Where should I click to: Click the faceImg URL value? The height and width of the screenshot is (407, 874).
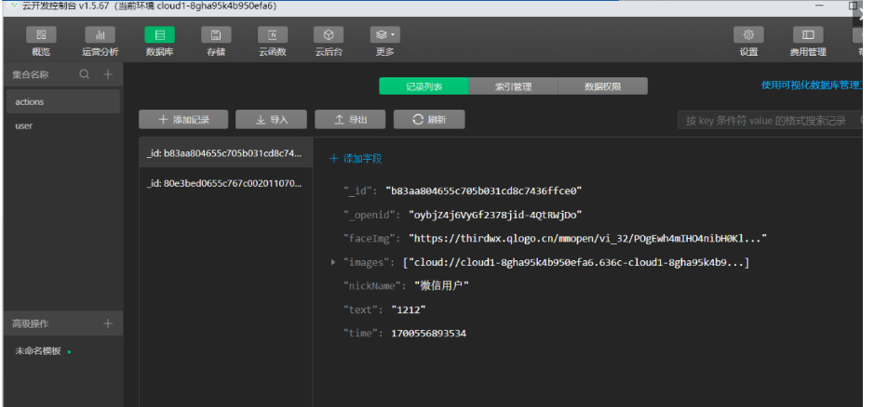coord(588,238)
